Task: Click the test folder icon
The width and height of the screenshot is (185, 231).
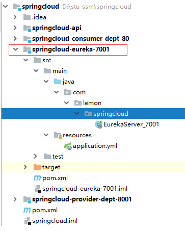Action: pos(47,157)
